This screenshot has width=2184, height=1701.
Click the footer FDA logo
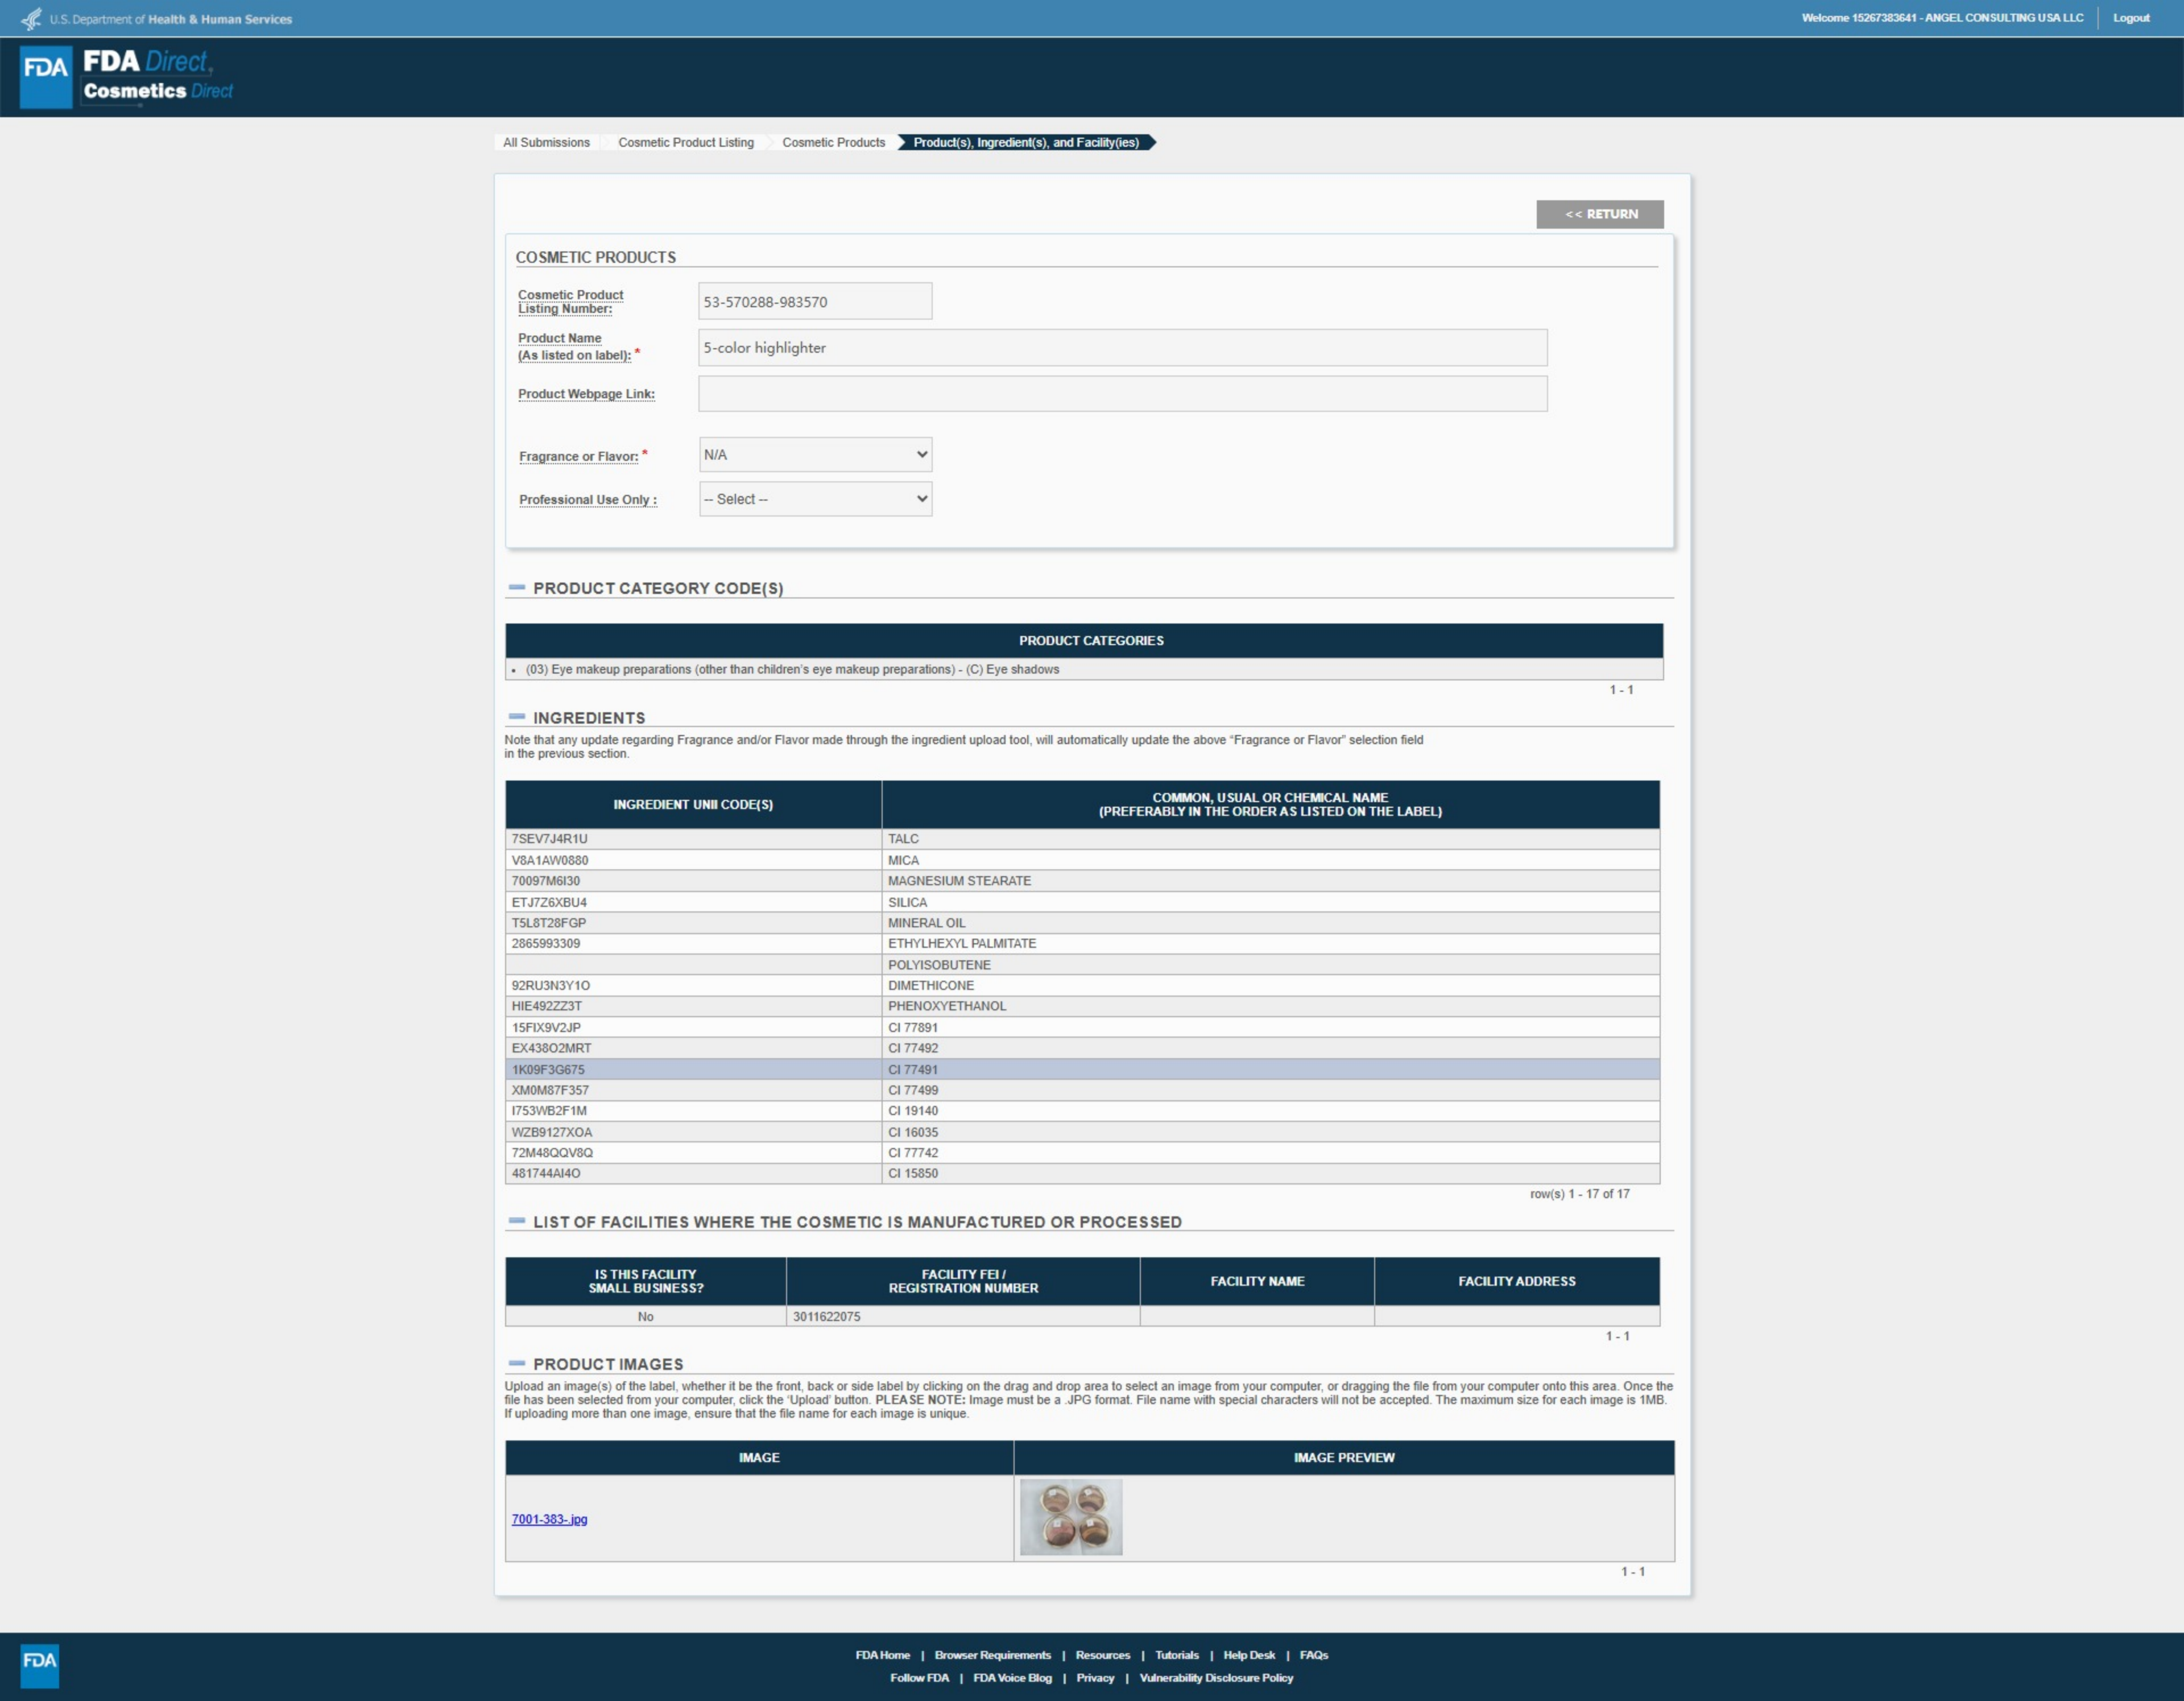click(x=39, y=1665)
